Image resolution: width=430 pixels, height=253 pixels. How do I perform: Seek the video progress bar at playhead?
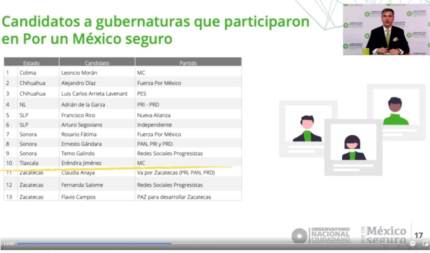pyautogui.click(x=172, y=244)
